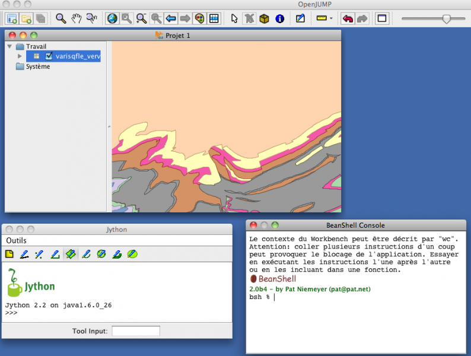Select the arrow cursor Select Features tool
This screenshot has height=356, width=471.
pos(235,18)
